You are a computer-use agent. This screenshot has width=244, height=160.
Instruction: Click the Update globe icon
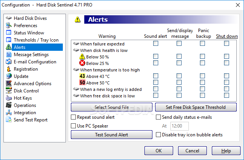(x=9, y=76)
